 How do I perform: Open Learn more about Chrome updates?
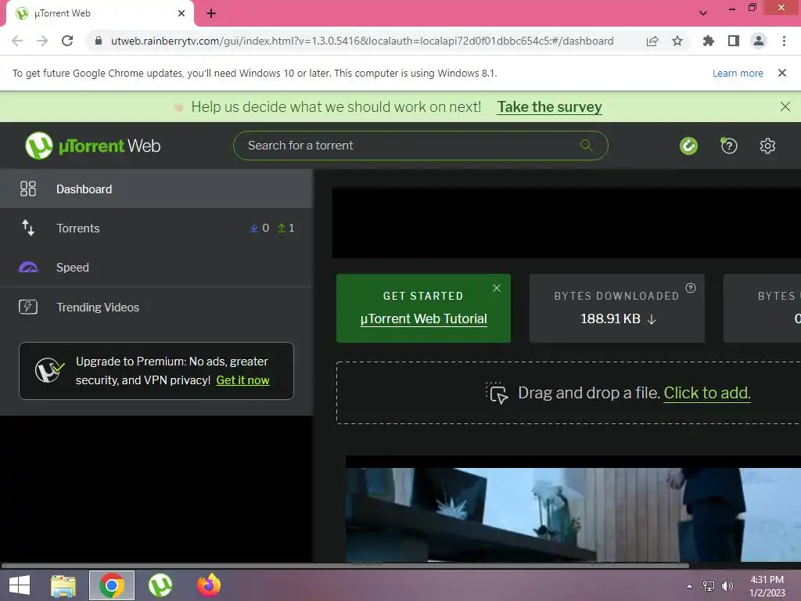click(x=738, y=73)
